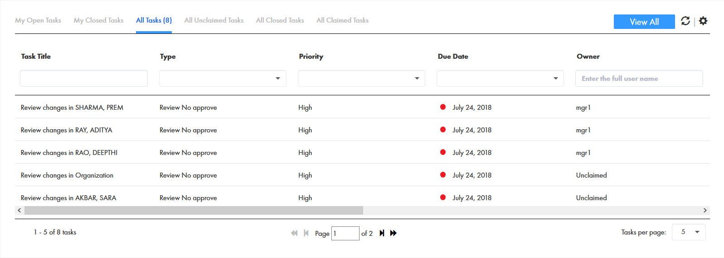
Task: Sort by Task Title column header
Action: point(36,56)
